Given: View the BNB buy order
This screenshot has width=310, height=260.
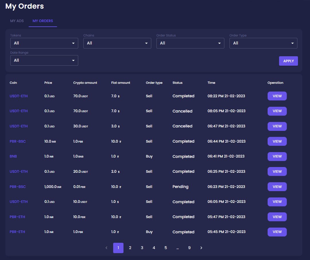Looking at the screenshot, I should (277, 156).
